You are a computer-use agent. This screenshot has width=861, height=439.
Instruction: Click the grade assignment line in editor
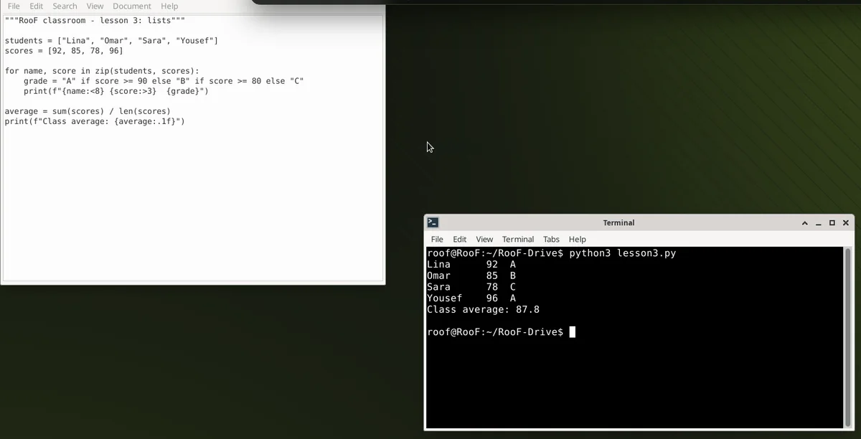[164, 81]
